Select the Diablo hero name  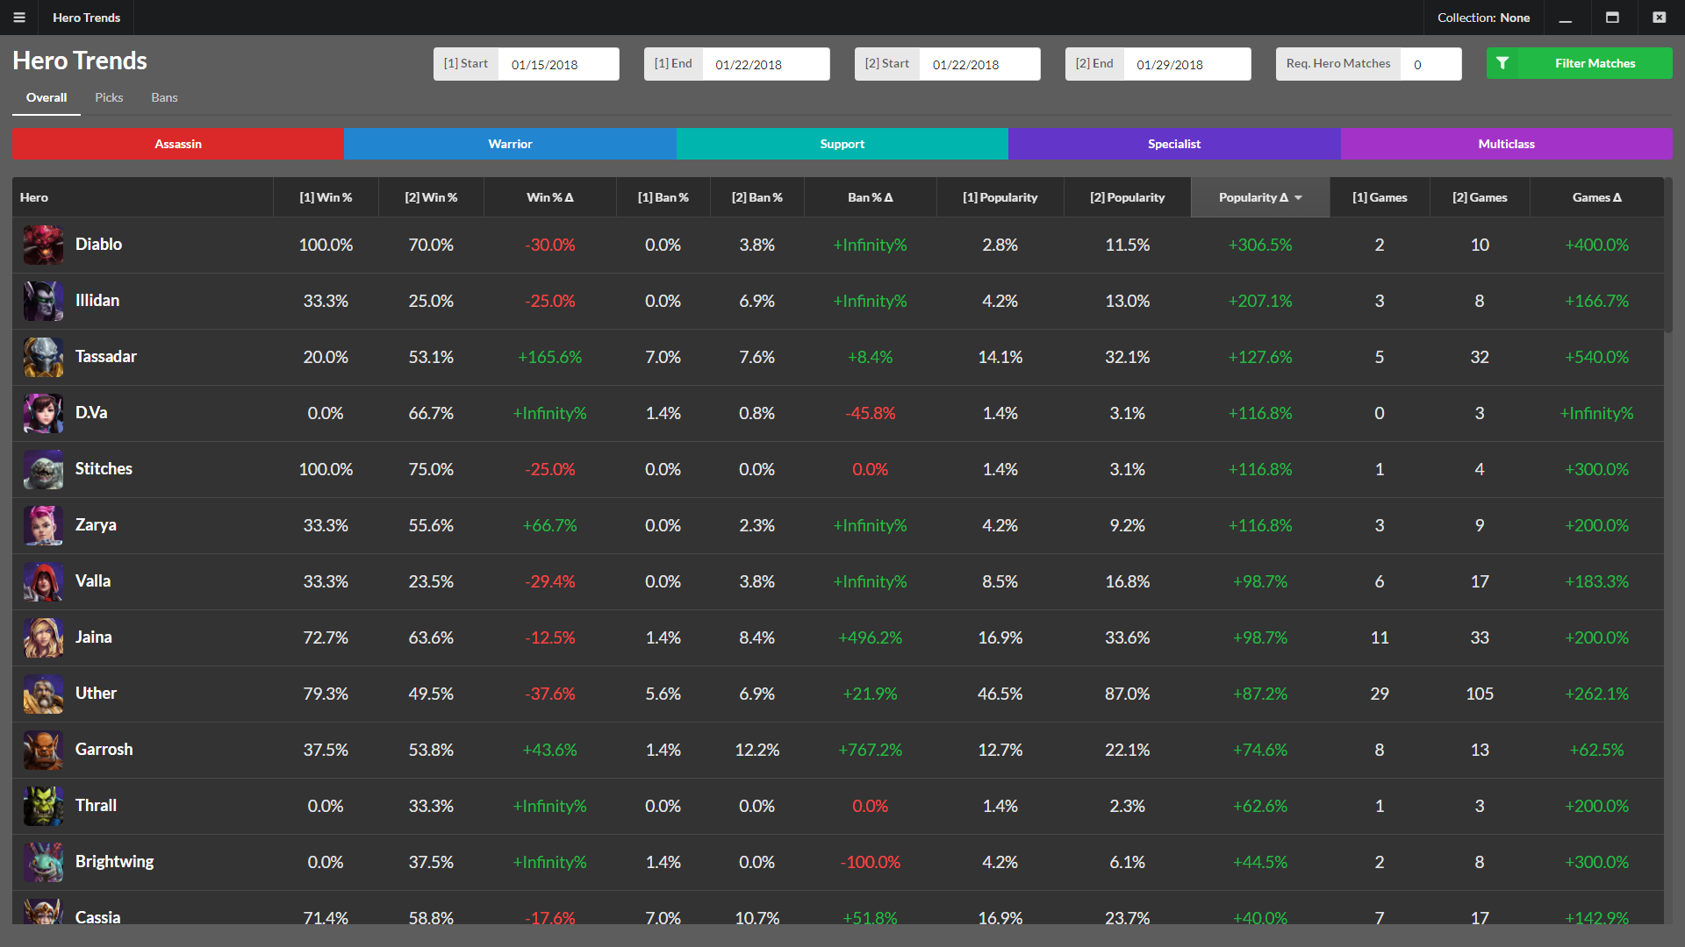(98, 245)
